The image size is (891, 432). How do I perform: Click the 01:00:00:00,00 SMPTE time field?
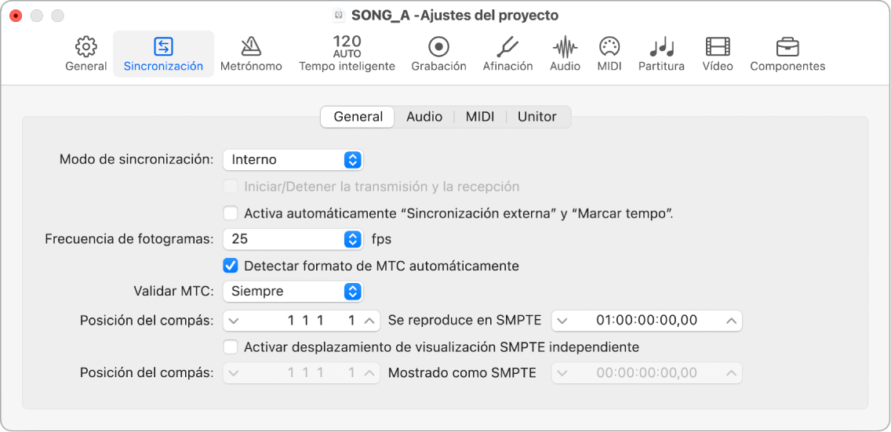(646, 321)
